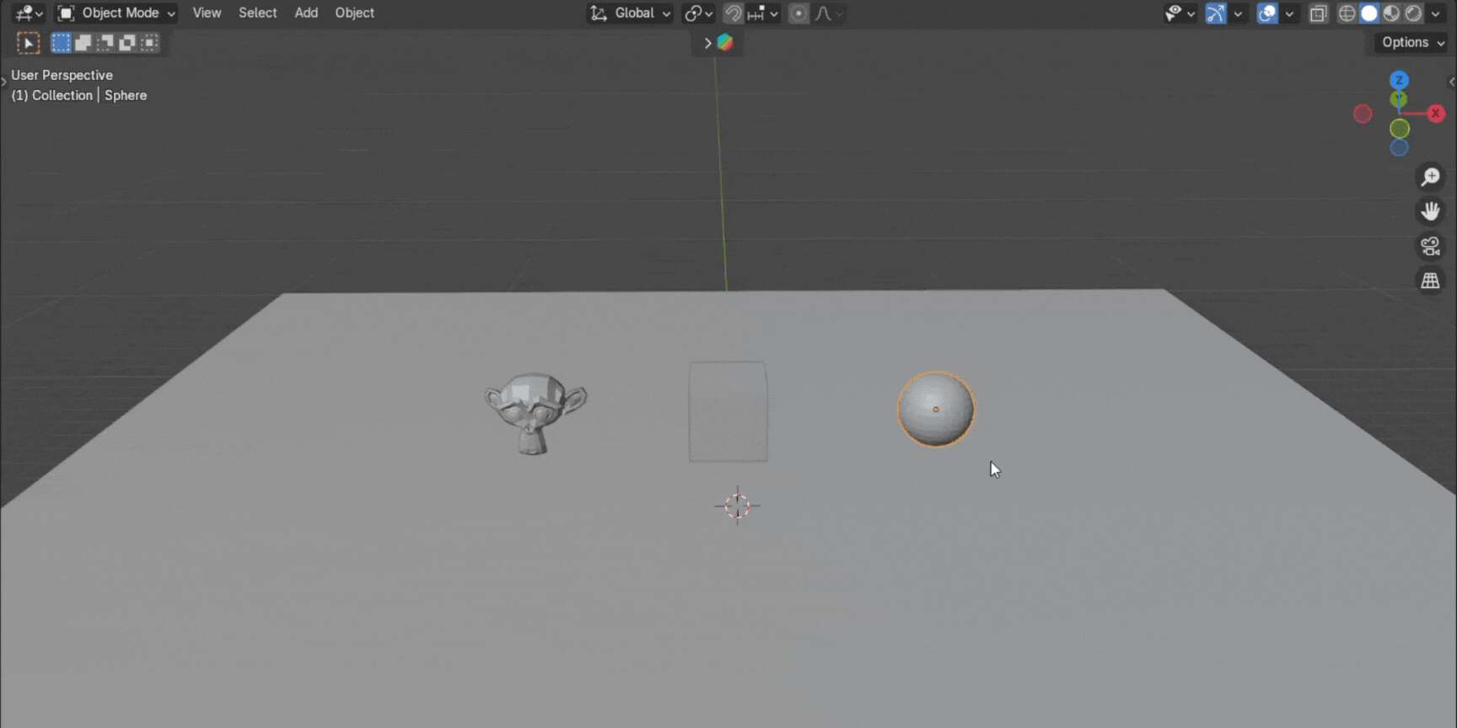Open the Select menu

(x=257, y=13)
